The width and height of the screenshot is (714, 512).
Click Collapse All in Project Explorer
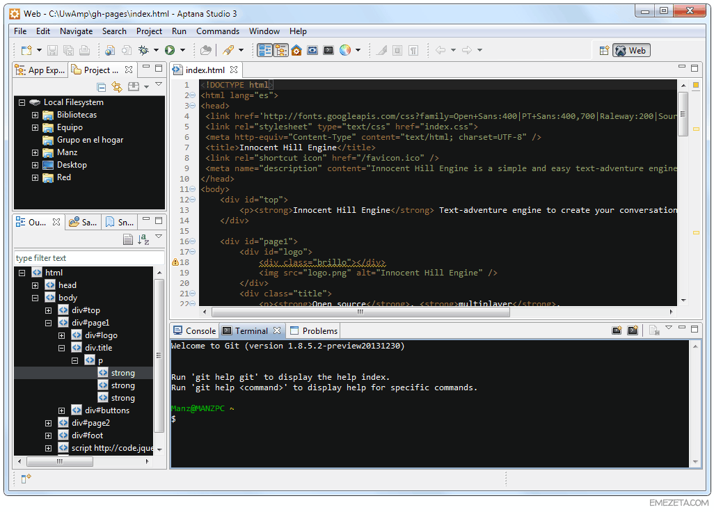pos(102,87)
